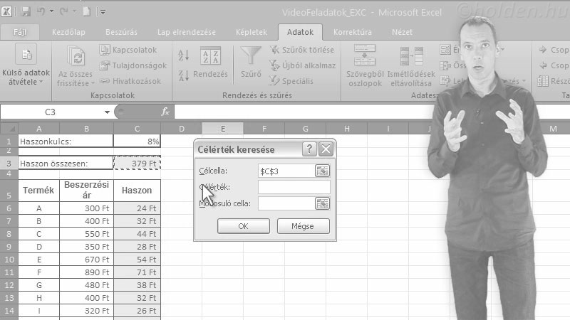Viewport: 570px width, 320px height.
Task: Open the Customize Quick Access Toolbar dropdown
Action: 103,12
